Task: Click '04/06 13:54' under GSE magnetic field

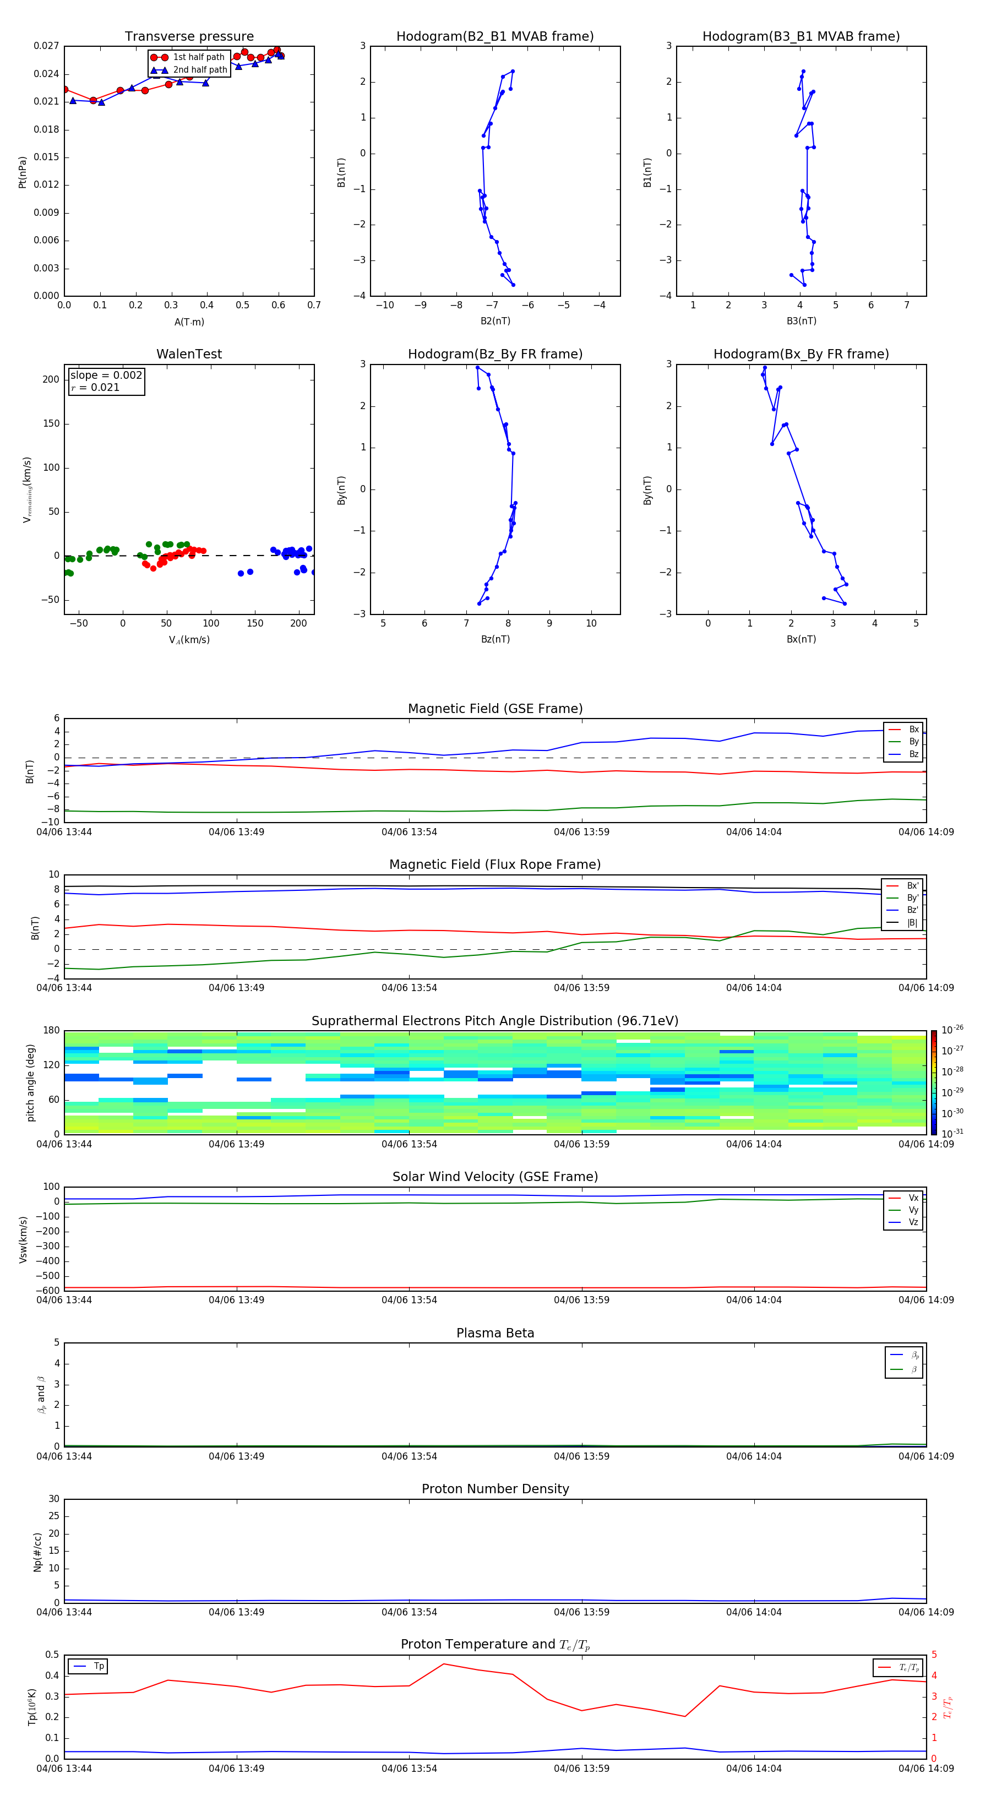Action: pyautogui.click(x=409, y=833)
